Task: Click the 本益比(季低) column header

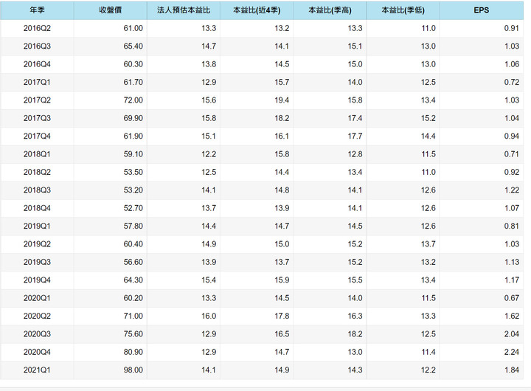Action: (403, 11)
